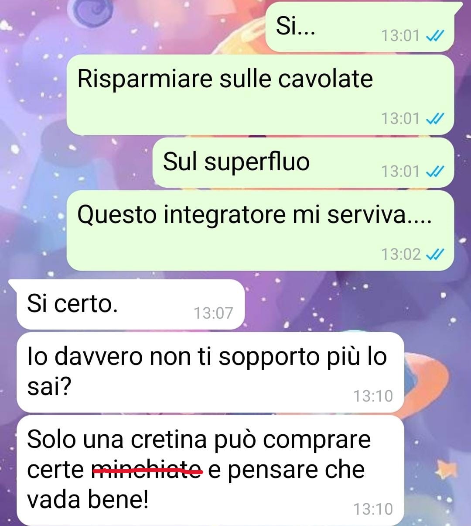The image size is (471, 526).
Task: Tap the 13:01 timestamp beside 'Si...'
Action: point(400,36)
